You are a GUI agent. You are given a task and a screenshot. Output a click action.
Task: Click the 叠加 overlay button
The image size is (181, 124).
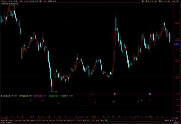(147, 1)
